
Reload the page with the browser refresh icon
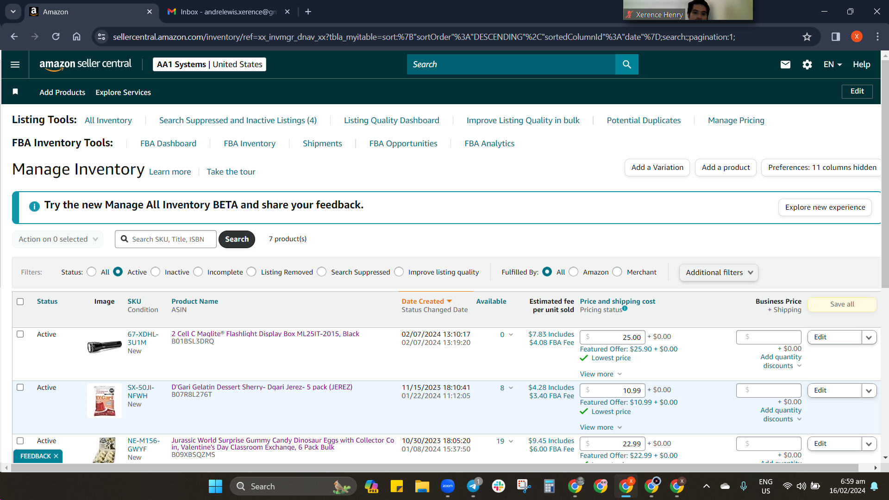56,37
